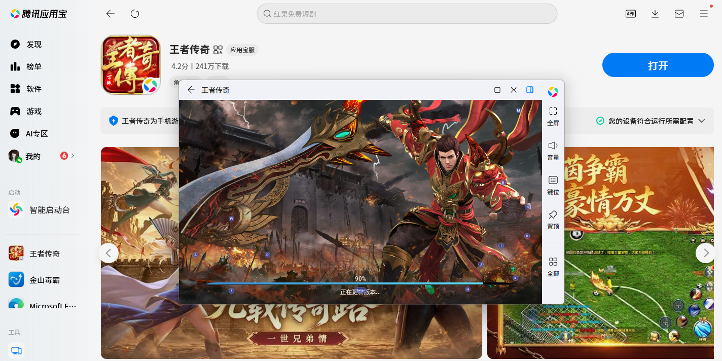Open the APK install tool icon
Screen dimensions: 722x361
630,14
